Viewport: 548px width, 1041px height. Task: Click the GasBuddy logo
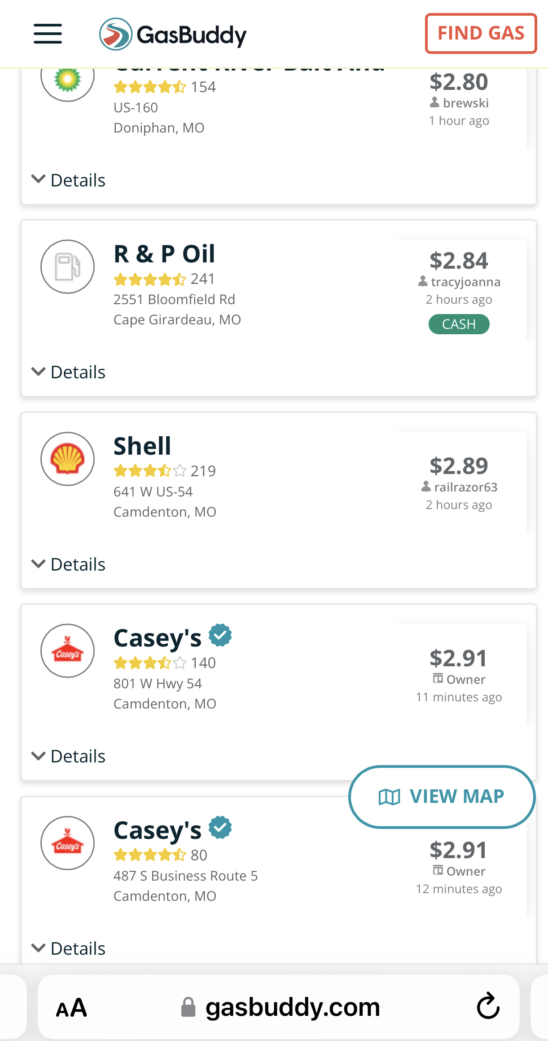(173, 34)
